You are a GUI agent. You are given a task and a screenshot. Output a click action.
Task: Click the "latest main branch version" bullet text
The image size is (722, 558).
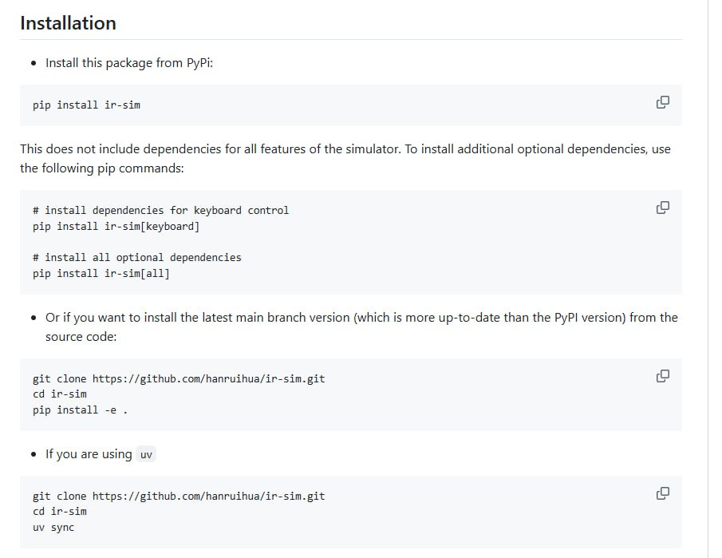tap(361, 318)
